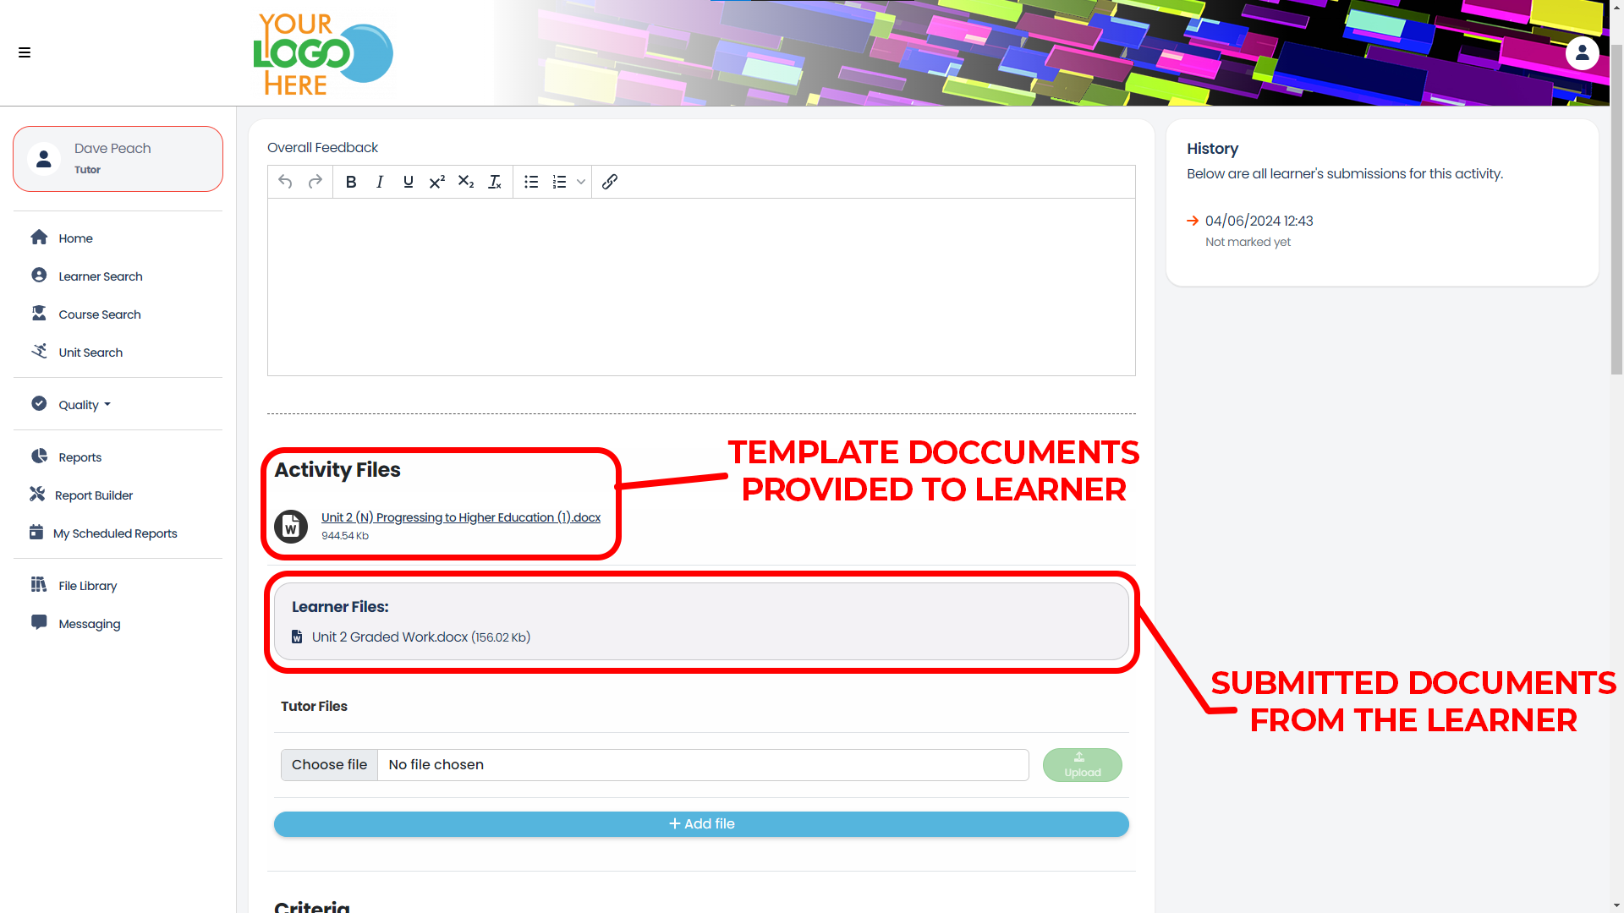Expand numbered list style options
The image size is (1624, 913).
point(581,182)
